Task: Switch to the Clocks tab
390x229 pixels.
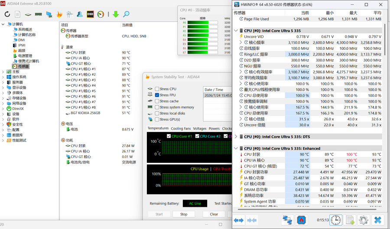Action: (227, 129)
